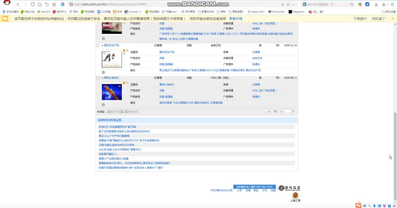The width and height of the screenshot is (397, 208).
Task: Click the 招聘 footer link
Action: (x=248, y=191)
